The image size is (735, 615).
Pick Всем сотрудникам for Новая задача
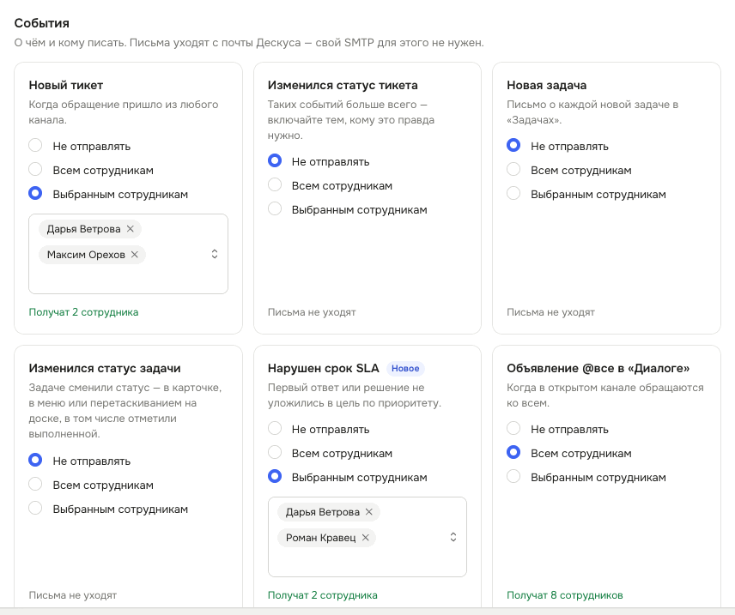[x=513, y=169]
